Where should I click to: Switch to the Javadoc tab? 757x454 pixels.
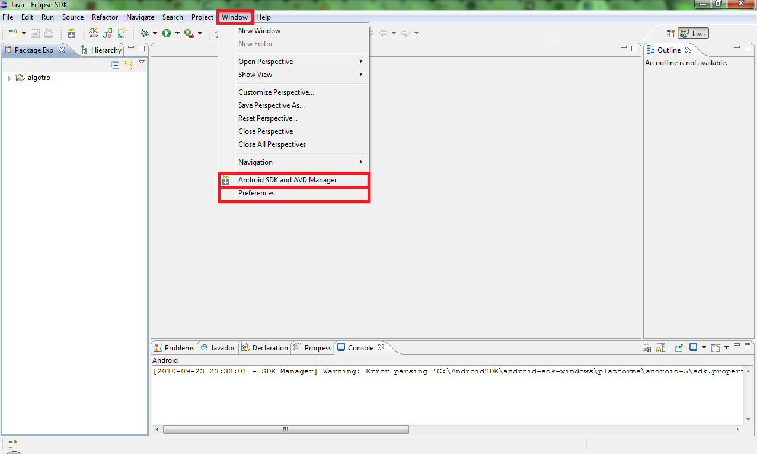click(x=218, y=348)
